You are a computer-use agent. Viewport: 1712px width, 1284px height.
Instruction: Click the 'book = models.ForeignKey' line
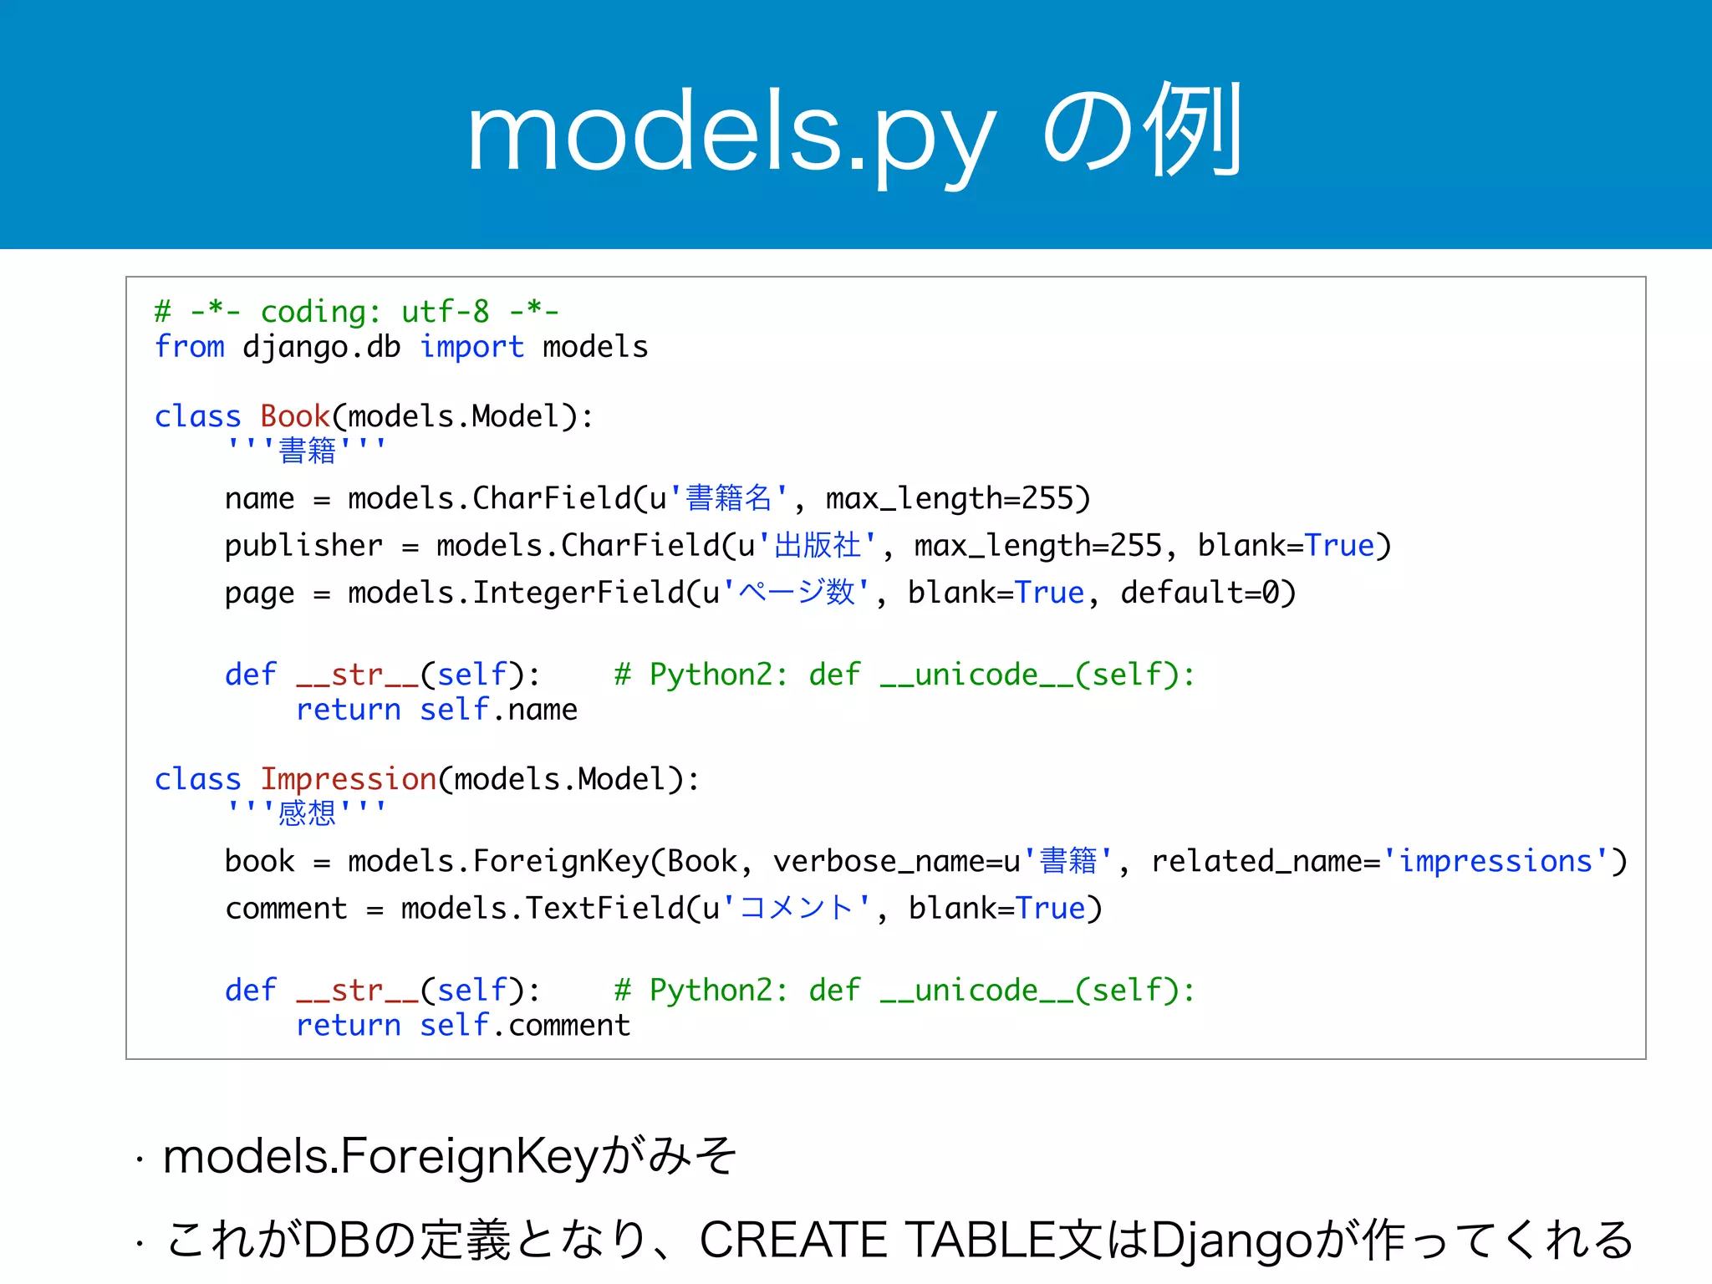[x=926, y=862]
